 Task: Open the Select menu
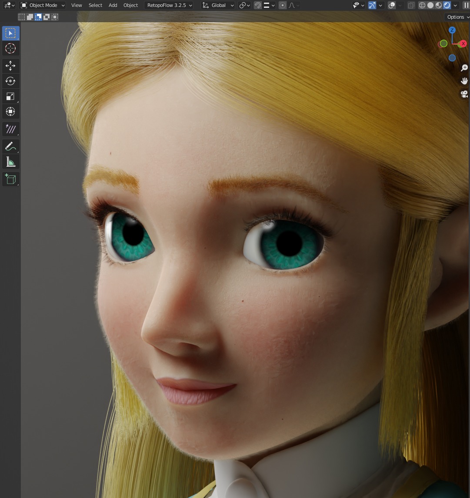[x=95, y=5]
